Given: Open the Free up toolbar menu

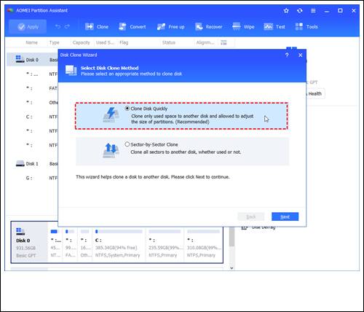Looking at the screenshot, I should tap(171, 27).
